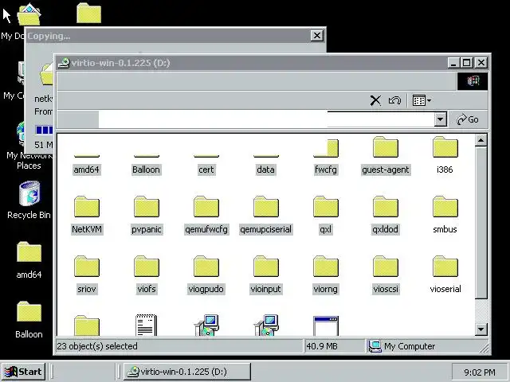Minimize the virtio-win Explorer window

pos(453,62)
